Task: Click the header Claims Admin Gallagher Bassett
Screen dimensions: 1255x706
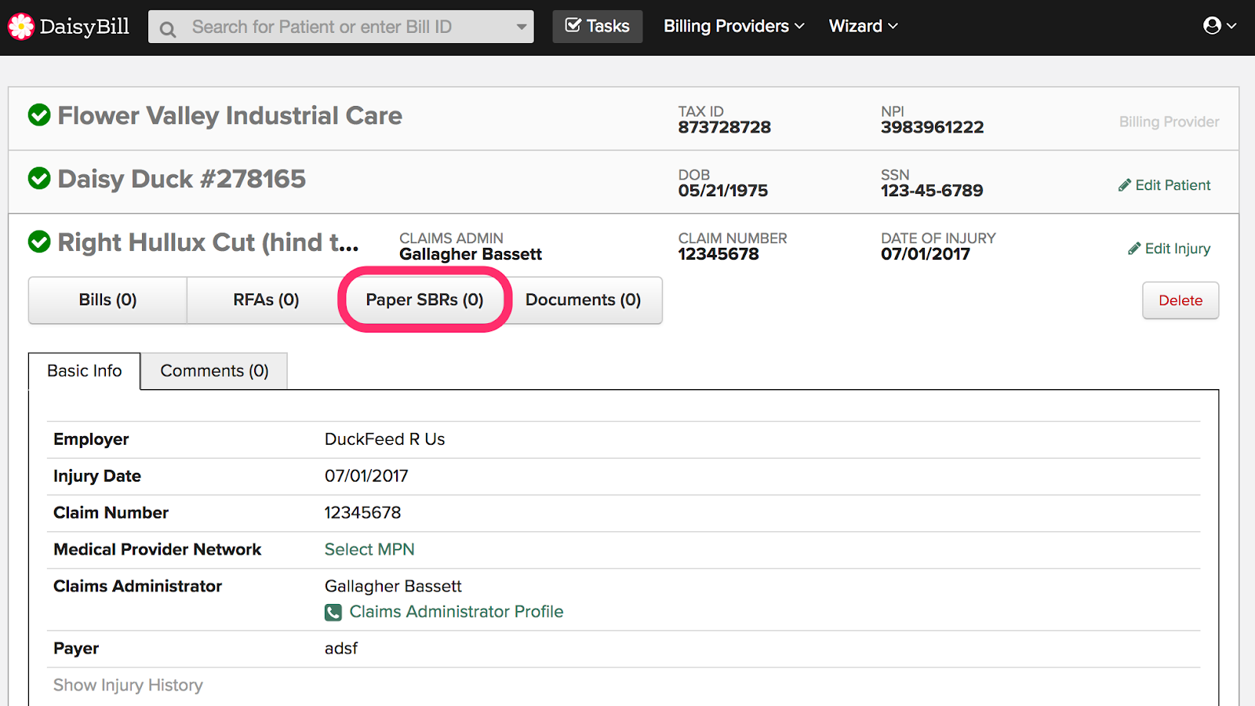Action: point(471,254)
